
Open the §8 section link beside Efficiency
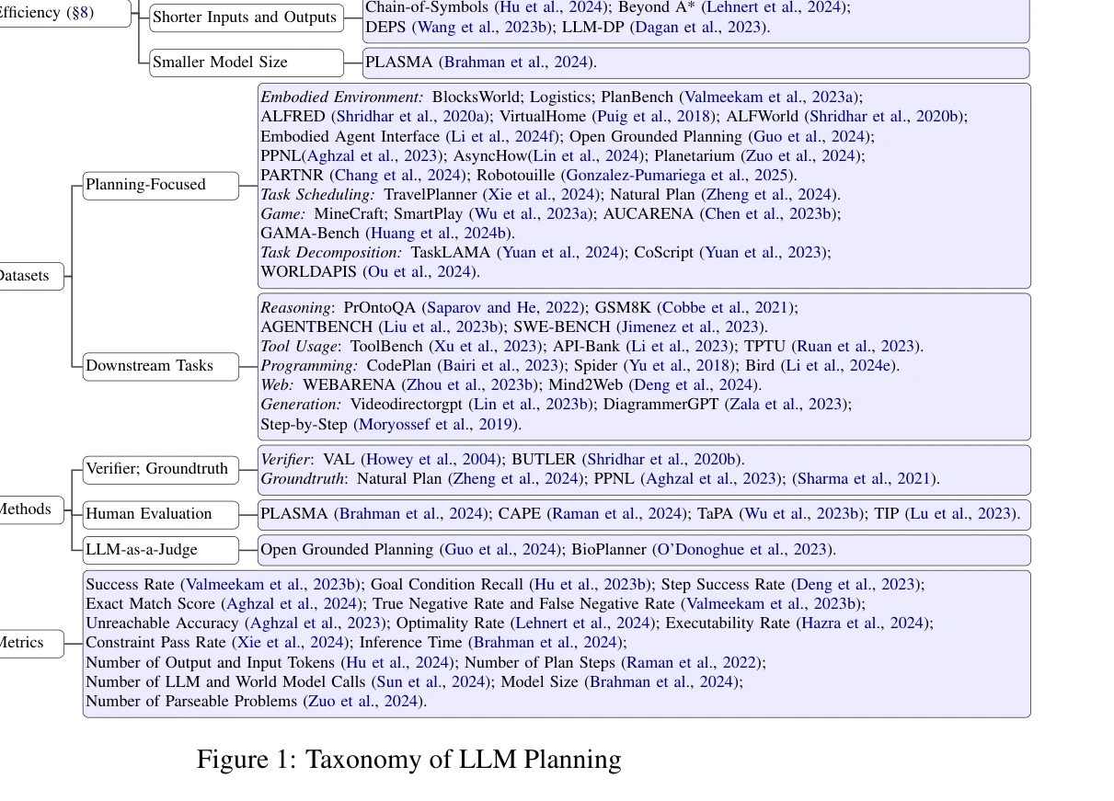81,13
